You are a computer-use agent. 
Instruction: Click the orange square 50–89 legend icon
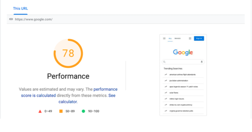point(61,111)
